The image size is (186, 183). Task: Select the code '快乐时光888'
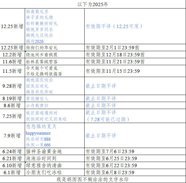point(38,139)
